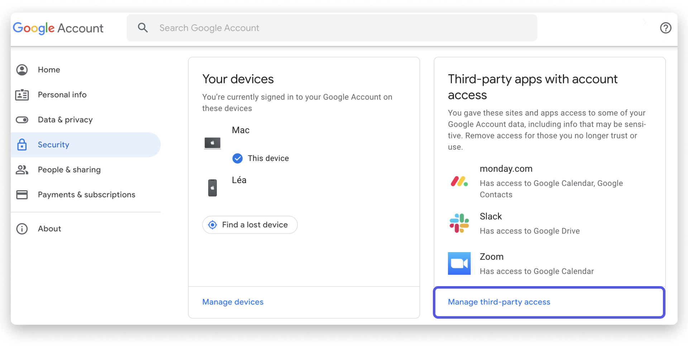Open Manage third-party access
This screenshot has height=348, width=688.
(499, 302)
